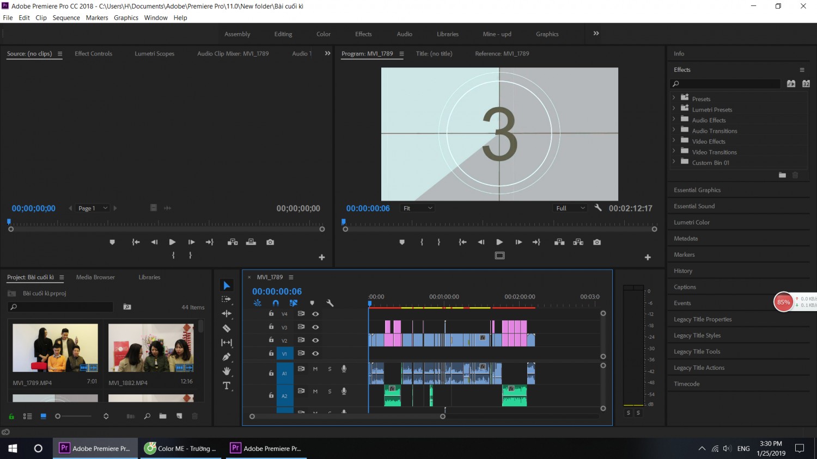
Task: Hide track V2 with its eye icon
Action: point(315,340)
